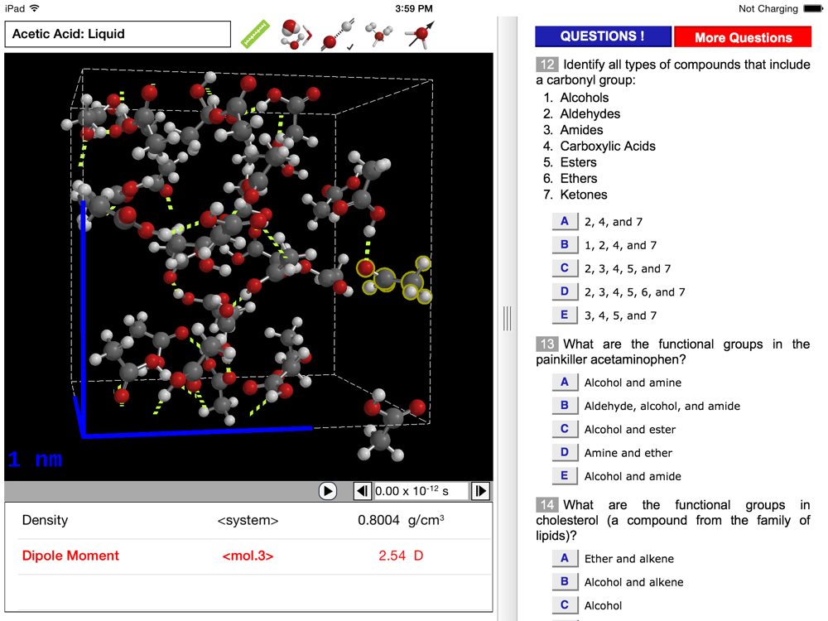Screen dimensions: 828x621
Task: Choose answer A for question 12
Action: (x=564, y=222)
